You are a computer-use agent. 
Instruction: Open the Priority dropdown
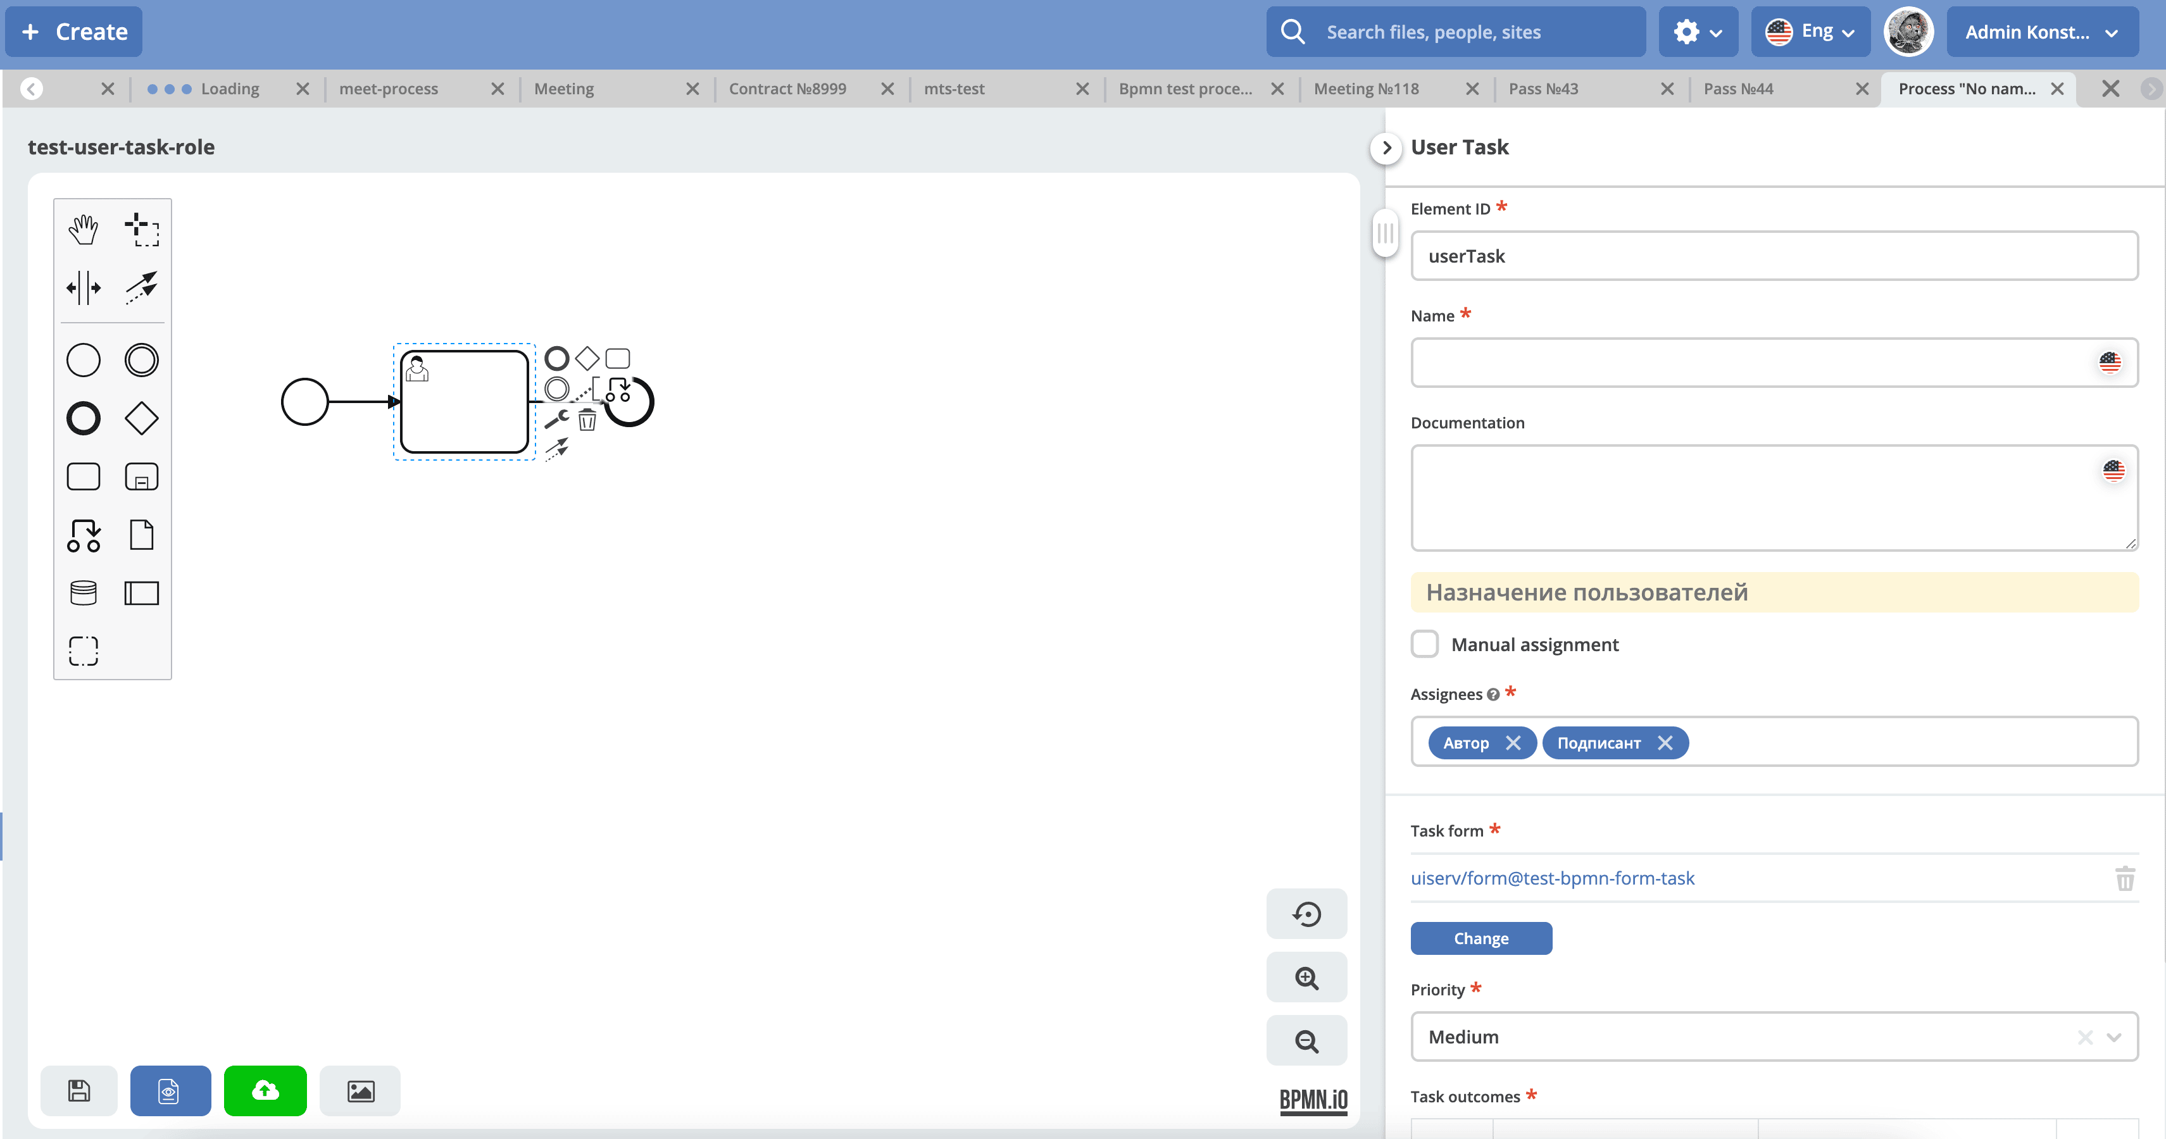click(x=2113, y=1037)
